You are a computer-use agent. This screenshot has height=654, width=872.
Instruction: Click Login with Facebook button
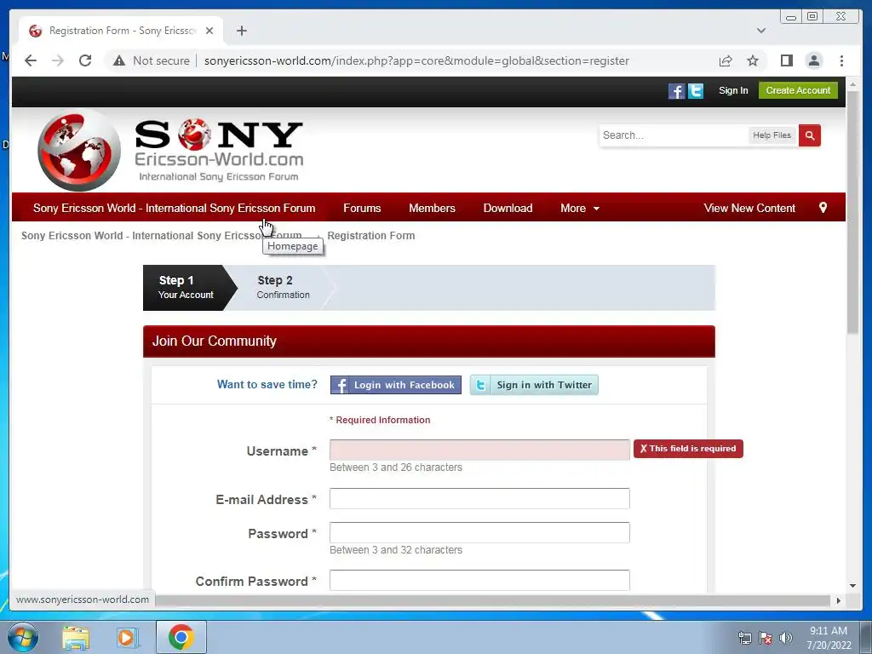[x=395, y=385]
